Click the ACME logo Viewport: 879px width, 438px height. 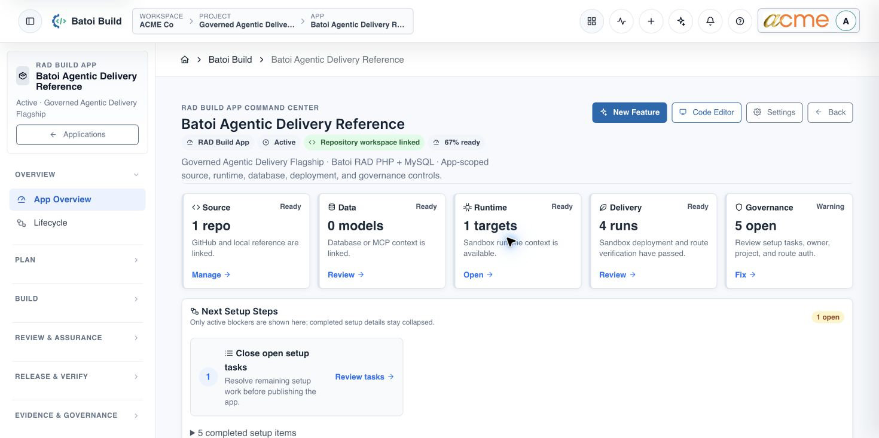tap(796, 21)
